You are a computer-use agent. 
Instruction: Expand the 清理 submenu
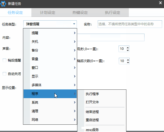coord(50,111)
